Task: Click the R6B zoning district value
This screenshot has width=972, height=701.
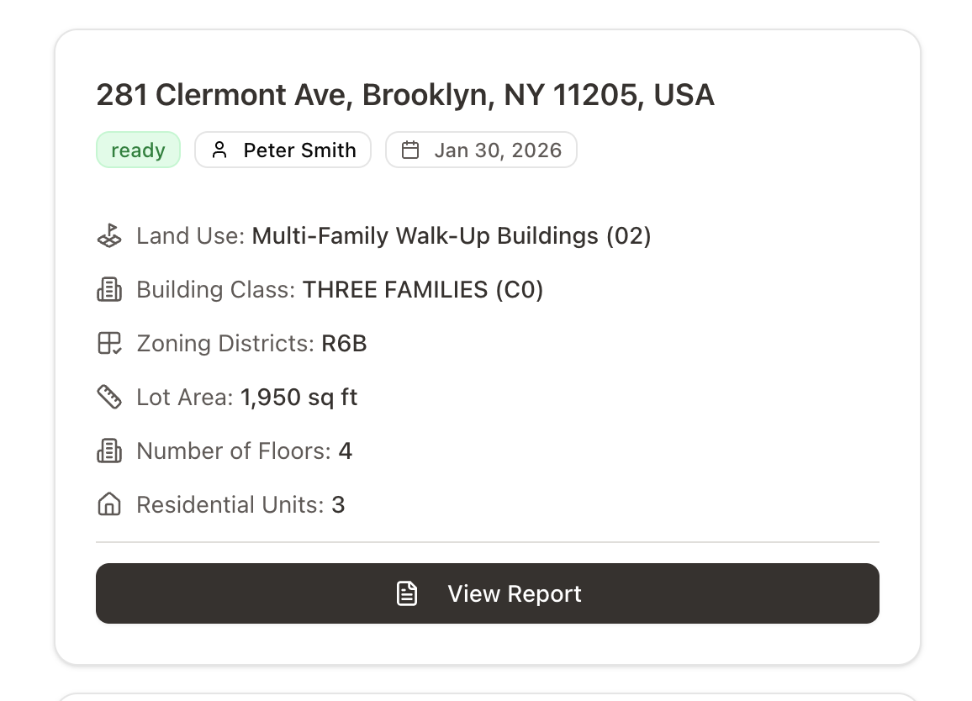Action: [x=344, y=343]
